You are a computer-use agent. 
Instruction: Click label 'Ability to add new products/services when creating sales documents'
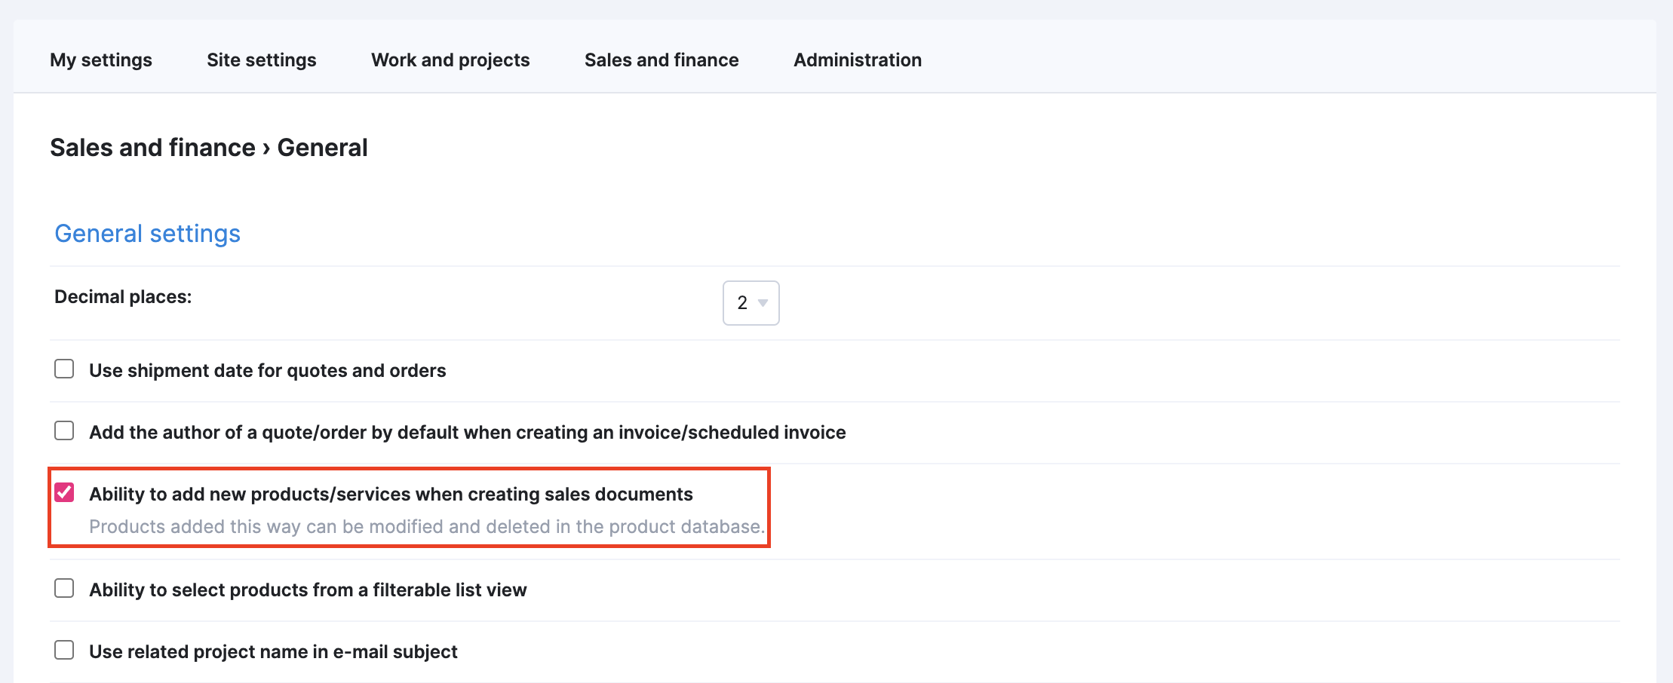click(x=391, y=495)
